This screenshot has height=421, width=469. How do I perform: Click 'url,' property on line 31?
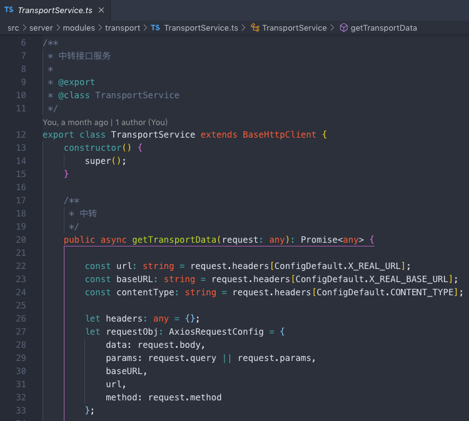coord(116,384)
